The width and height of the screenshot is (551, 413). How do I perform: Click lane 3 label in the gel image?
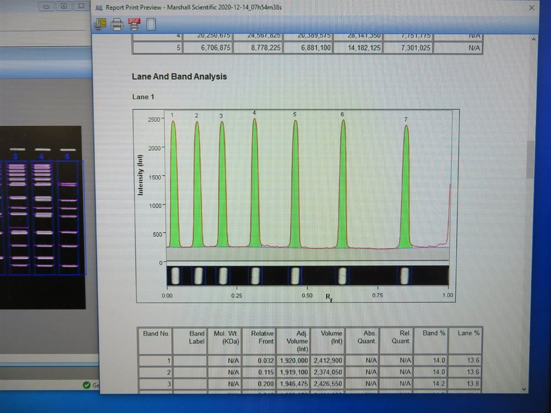tap(15, 156)
